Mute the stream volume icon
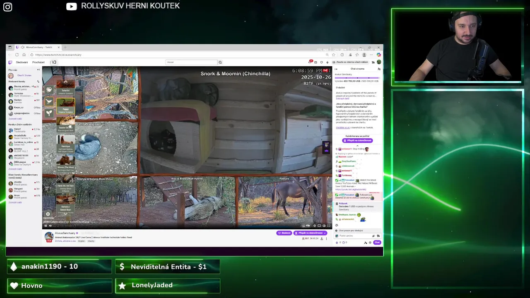The width and height of the screenshot is (530, 298). point(51,226)
